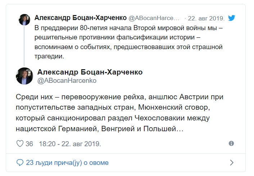
Task: Open small profile avatar in parent tweet
Action: tap(24, 20)
